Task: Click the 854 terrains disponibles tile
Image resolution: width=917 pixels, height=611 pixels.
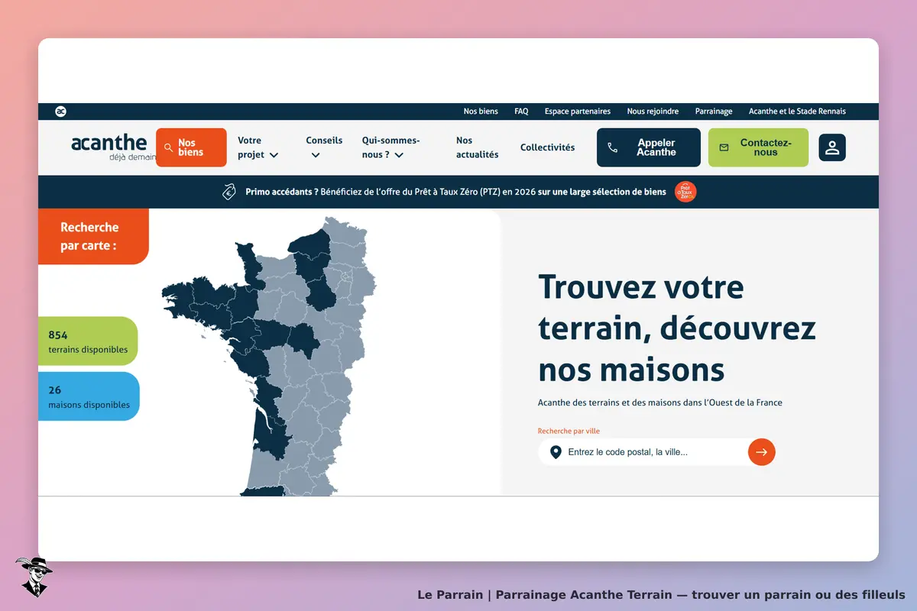Action: 88,341
